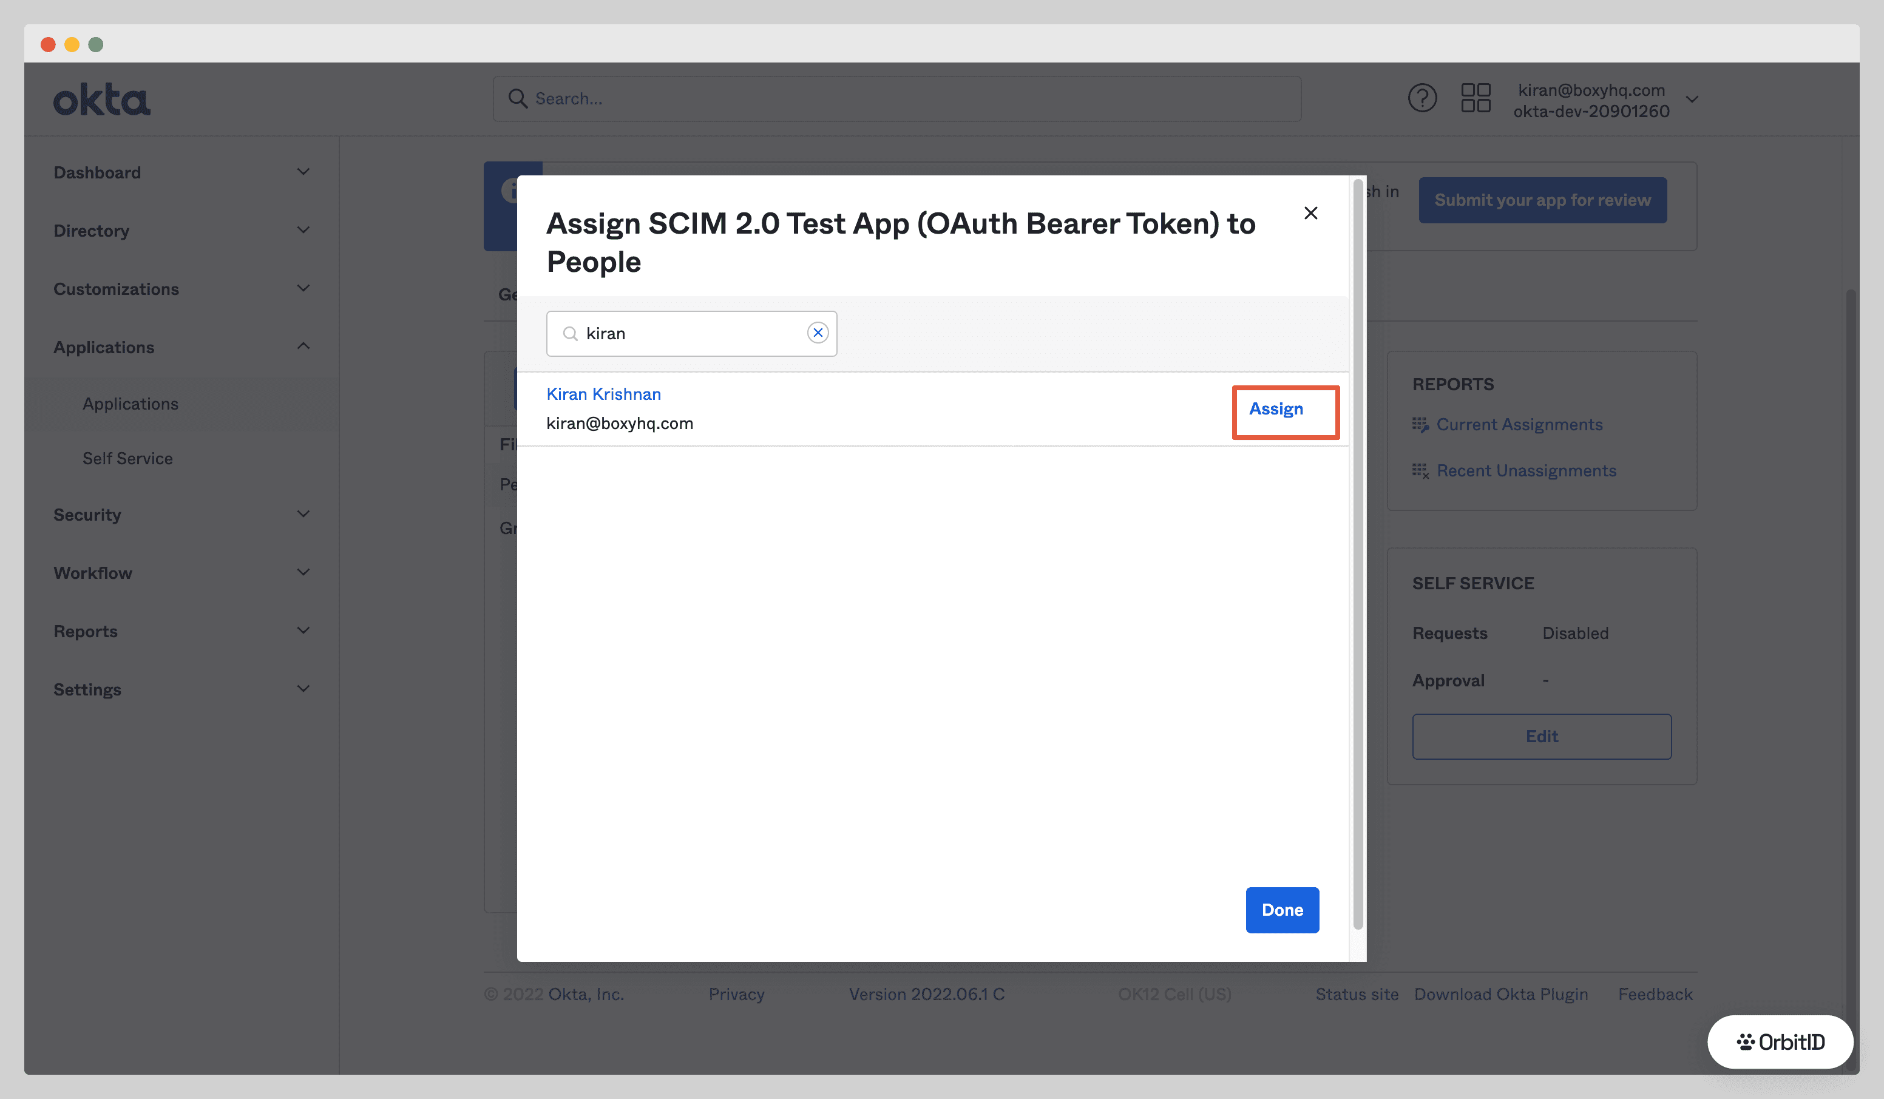1884x1099 pixels.
Task: Open the Feedback footer link
Action: click(x=1655, y=995)
